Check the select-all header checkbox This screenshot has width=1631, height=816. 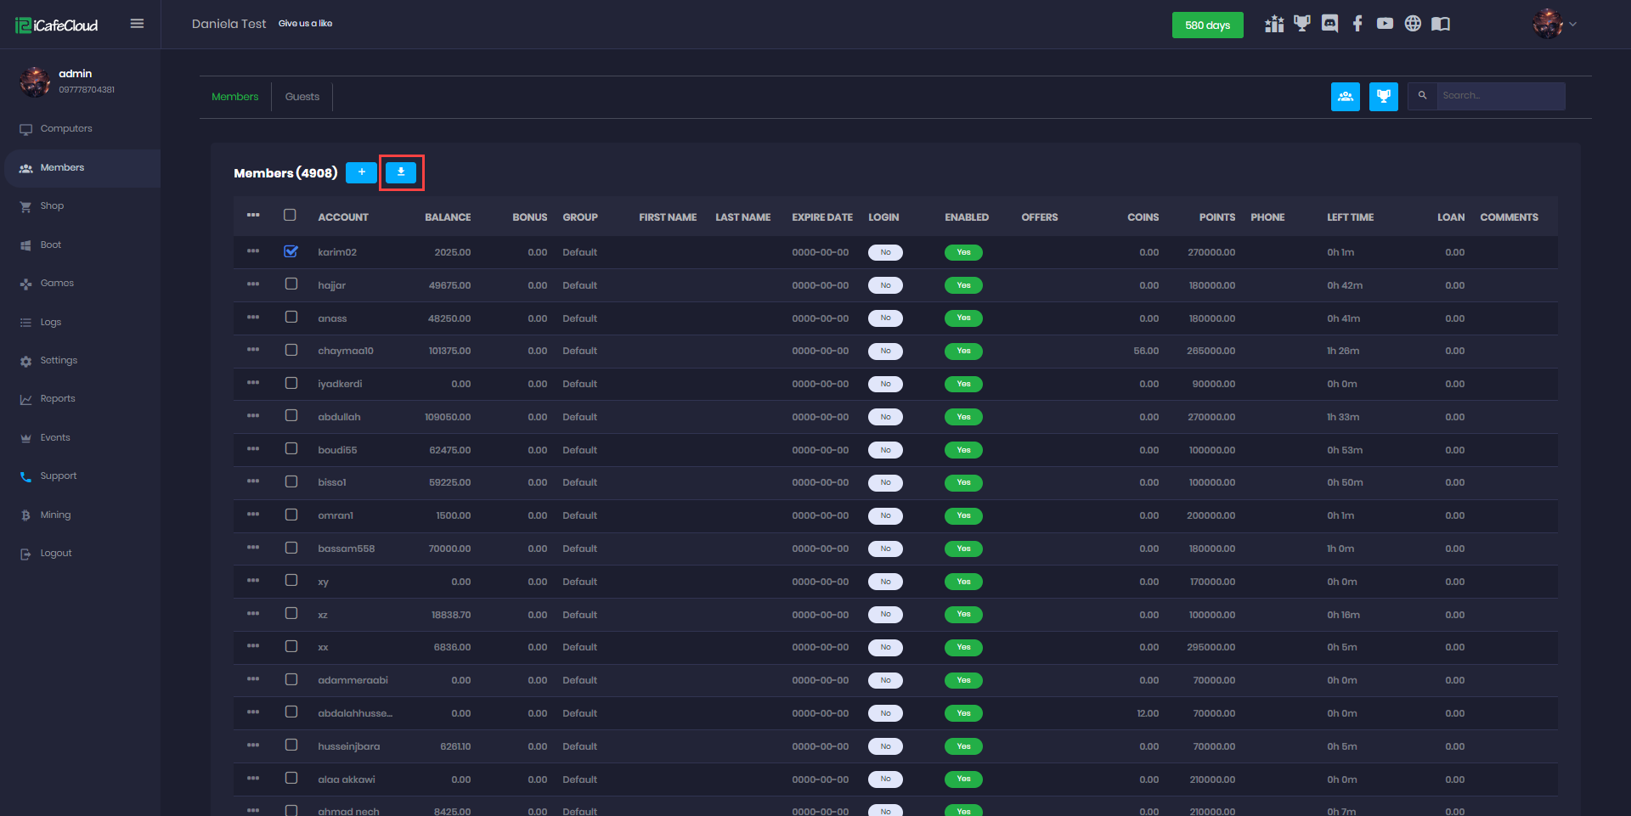(x=290, y=216)
